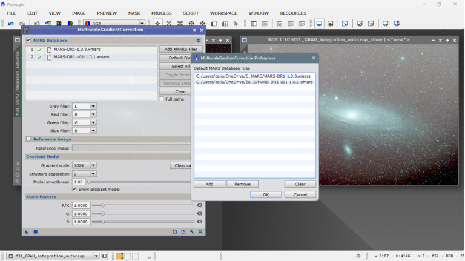Image resolution: width=465 pixels, height=261 pixels.
Task: Click the B scale factor value field
Action: (81, 222)
